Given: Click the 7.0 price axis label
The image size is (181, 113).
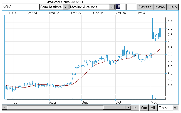Looking at the screenshot, I should (x=170, y=41).
